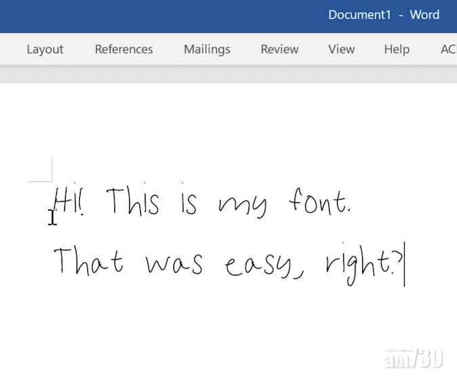The height and width of the screenshot is (381, 457).
Task: Go to the View tab
Action: 341,49
